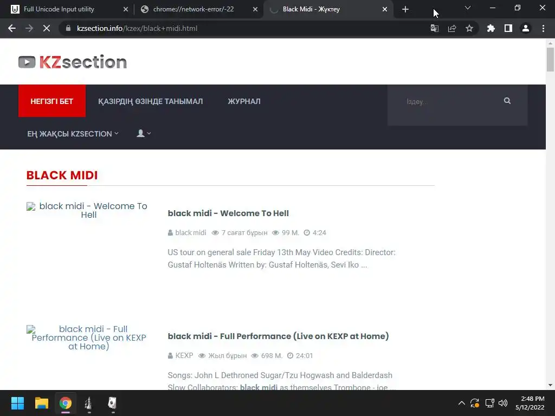This screenshot has width=555, height=416.
Task: Open the Google Translate page icon
Action: [x=434, y=28]
